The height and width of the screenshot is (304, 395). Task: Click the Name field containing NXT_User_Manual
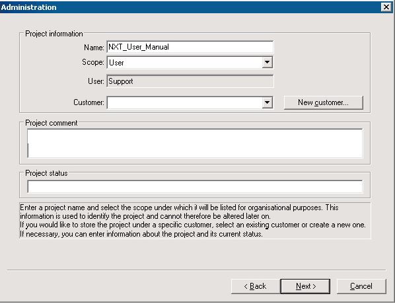tap(190, 47)
